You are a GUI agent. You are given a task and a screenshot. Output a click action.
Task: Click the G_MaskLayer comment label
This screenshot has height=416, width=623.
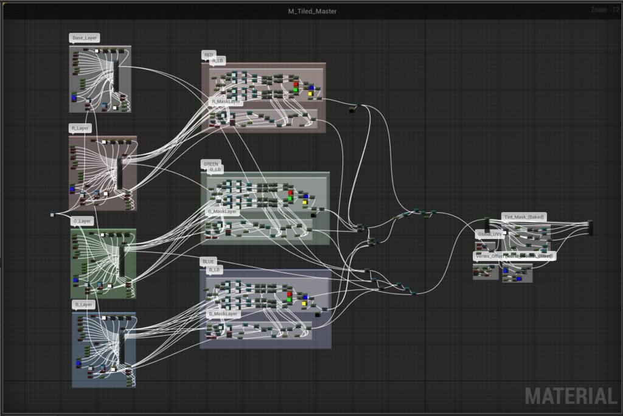223,212
